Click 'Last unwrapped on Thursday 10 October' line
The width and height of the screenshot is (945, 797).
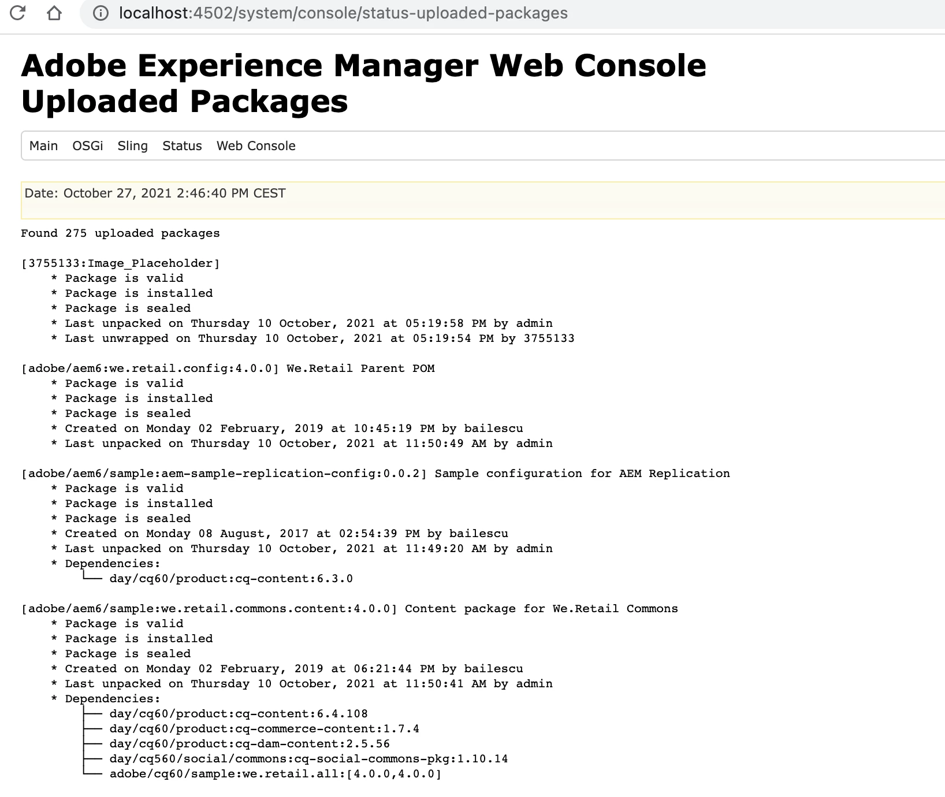point(313,338)
